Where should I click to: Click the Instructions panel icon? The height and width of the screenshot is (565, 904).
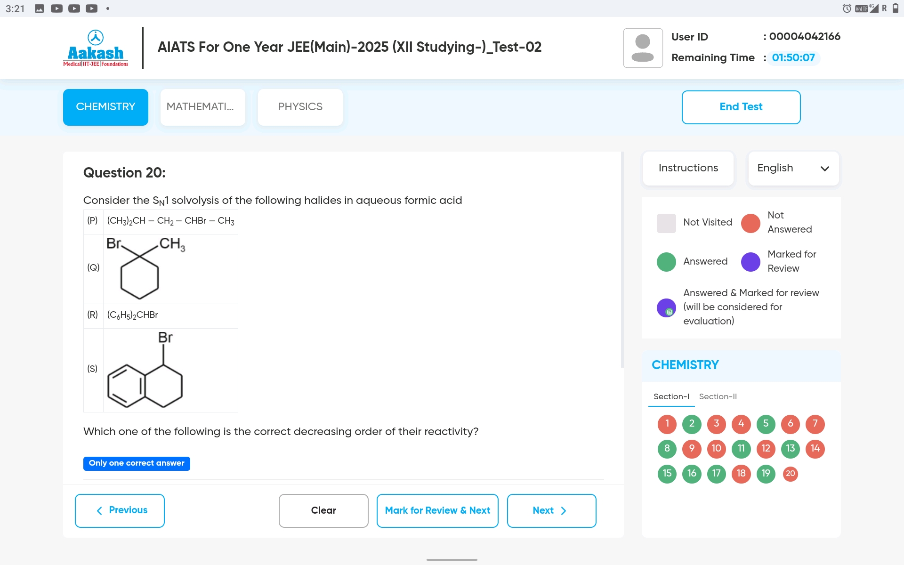tap(688, 167)
